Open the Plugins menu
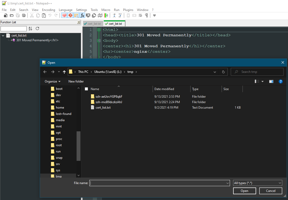Image resolution: width=288 pixels, height=200 pixels. point(128,10)
